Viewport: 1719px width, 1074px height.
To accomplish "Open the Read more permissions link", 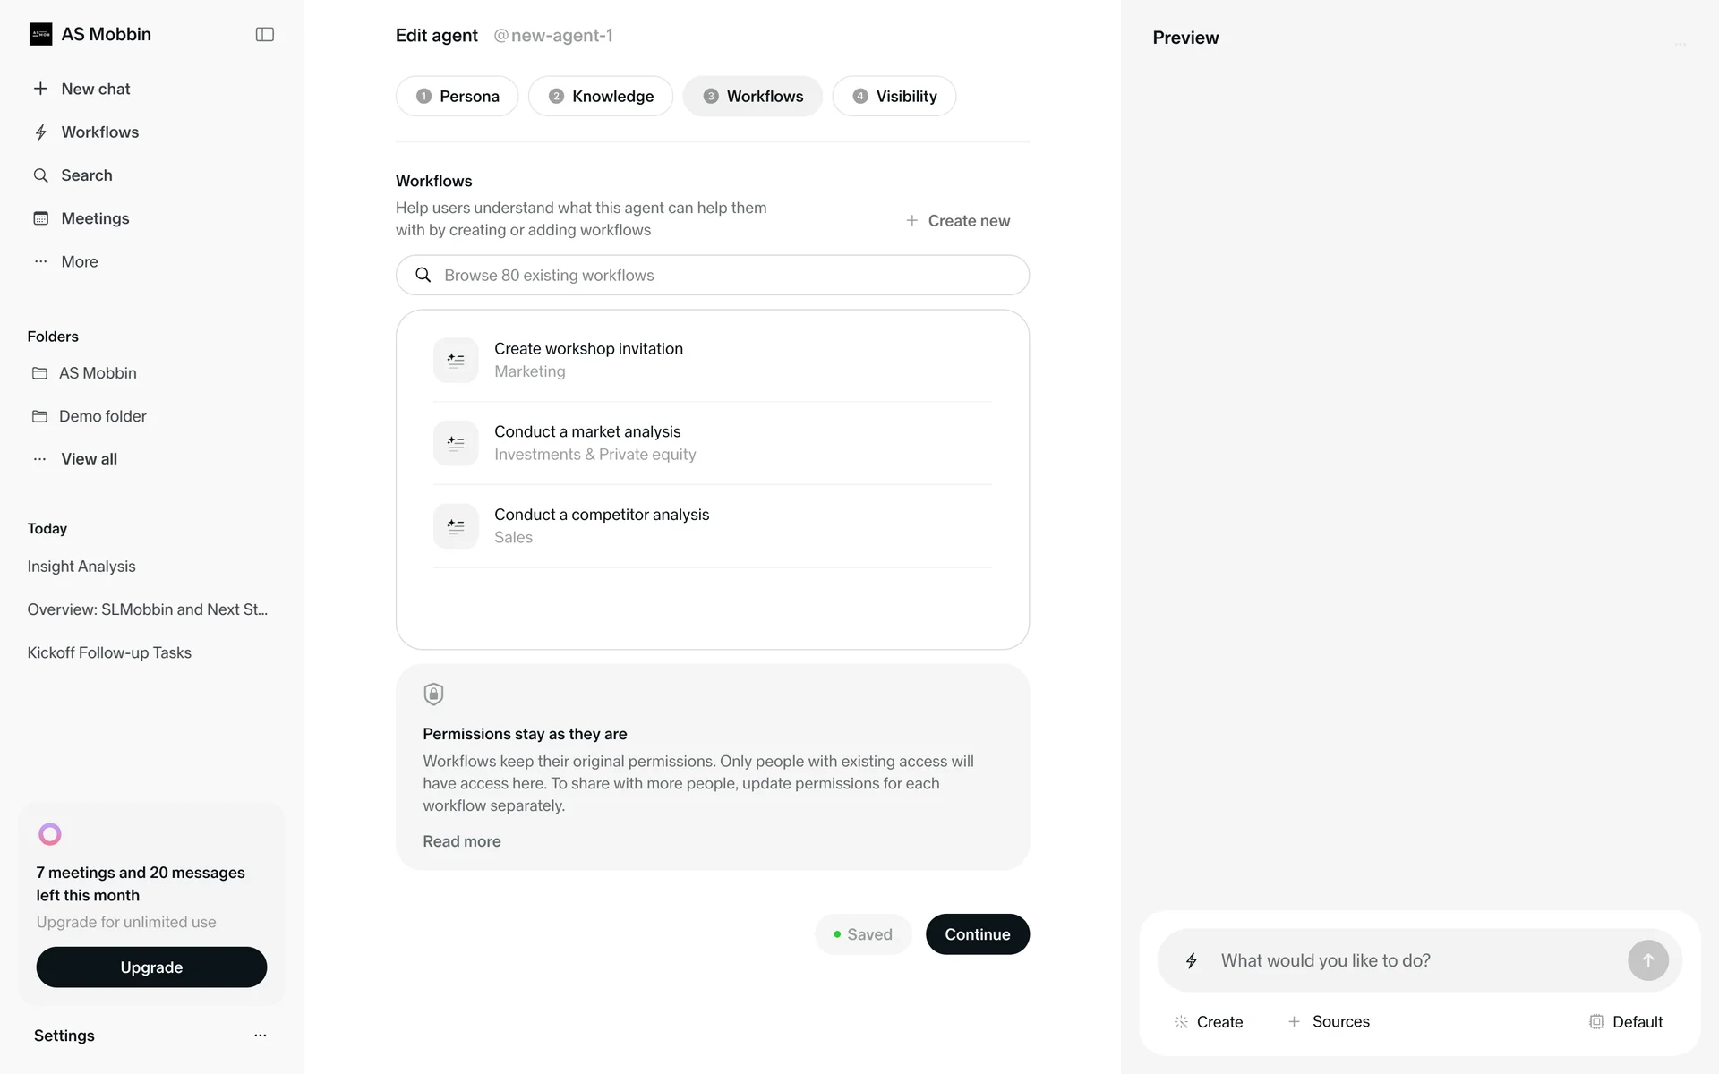I will (x=461, y=841).
